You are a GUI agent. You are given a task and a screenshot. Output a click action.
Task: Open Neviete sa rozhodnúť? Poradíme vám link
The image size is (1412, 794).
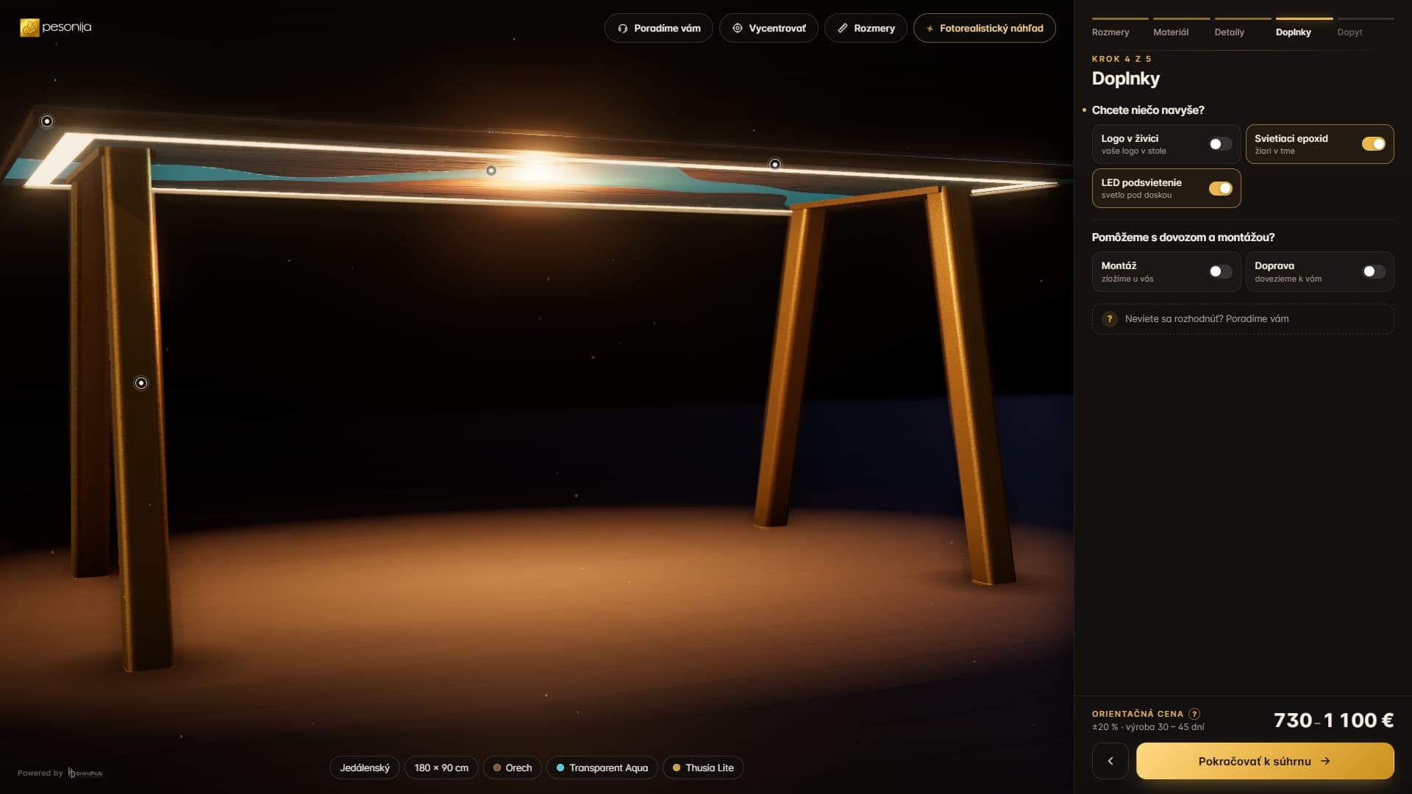coord(1243,319)
